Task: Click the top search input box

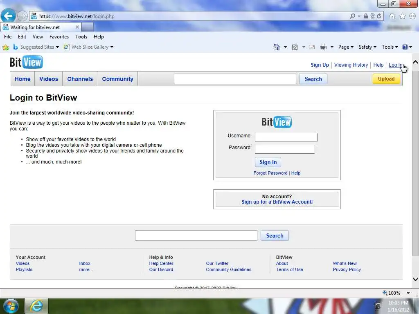Action: point(235,79)
